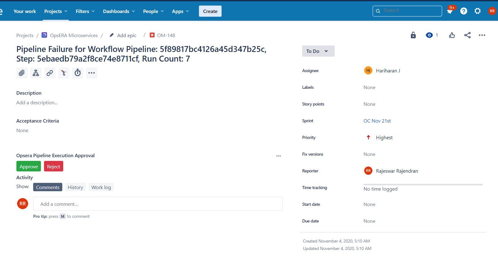Expand the Projects menu
The height and width of the screenshot is (263, 498).
(x=56, y=11)
